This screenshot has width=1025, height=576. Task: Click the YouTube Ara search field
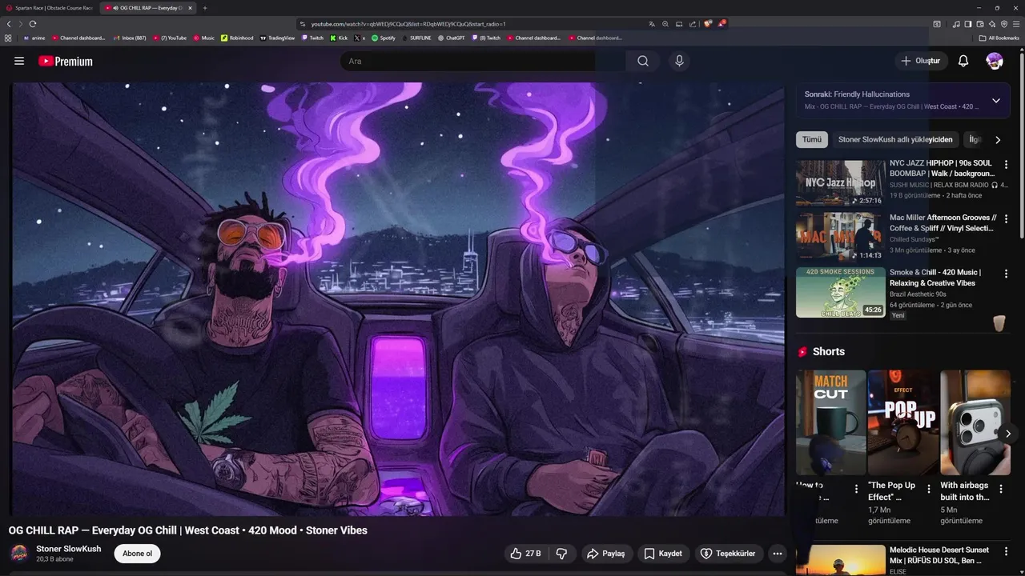[x=484, y=61]
